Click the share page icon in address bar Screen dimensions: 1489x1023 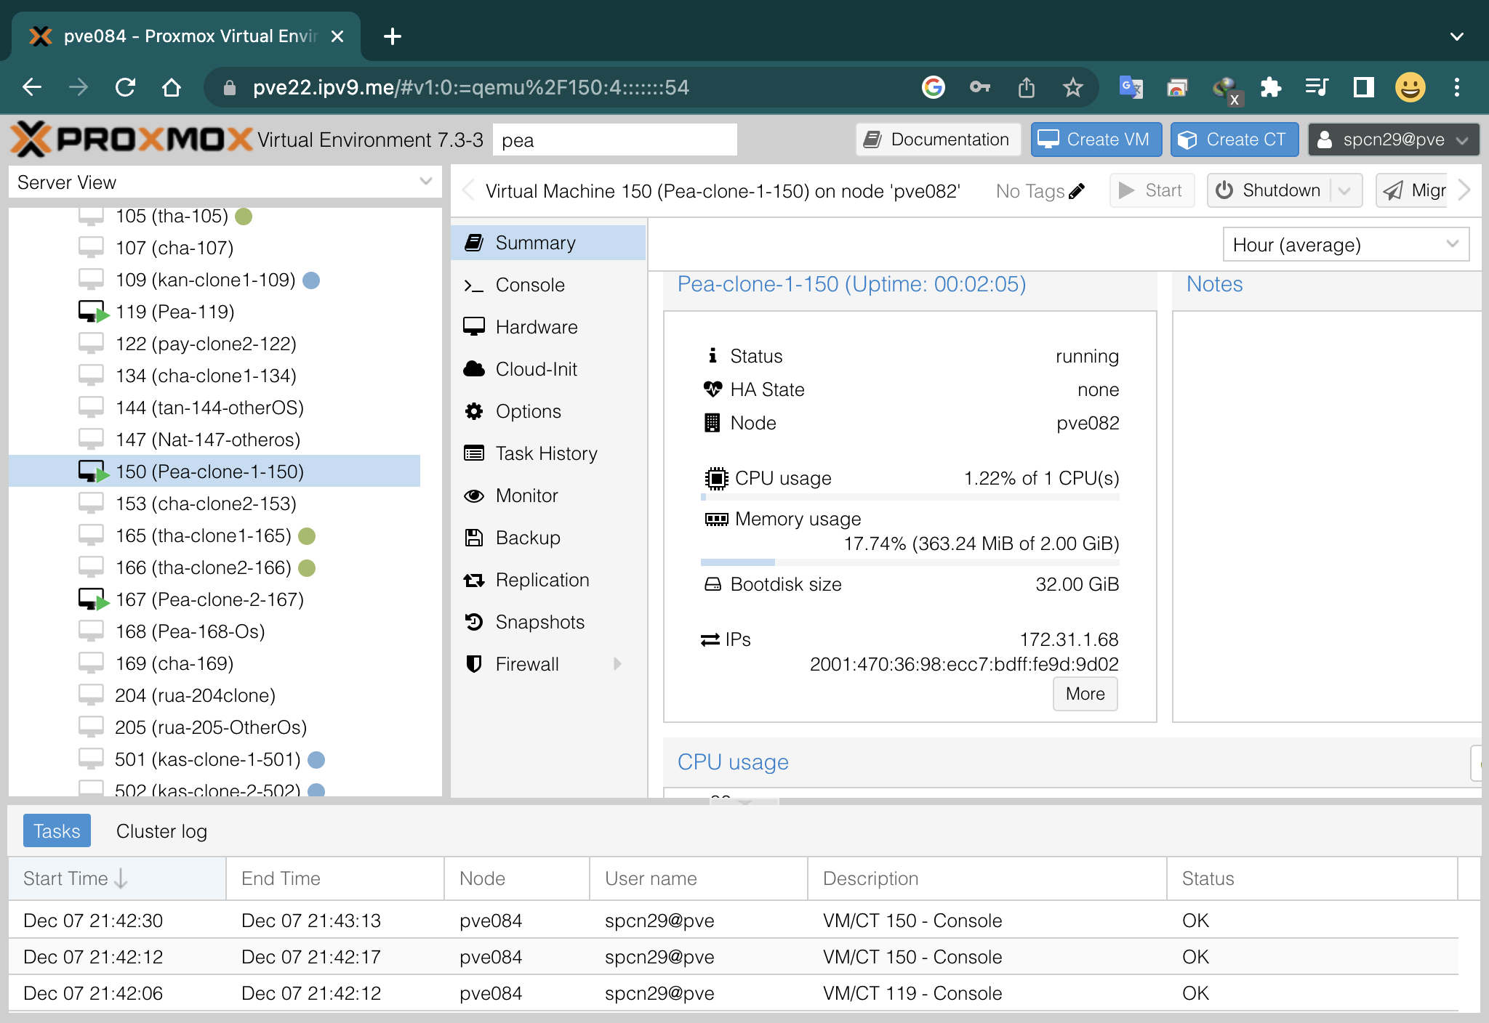coord(1026,88)
